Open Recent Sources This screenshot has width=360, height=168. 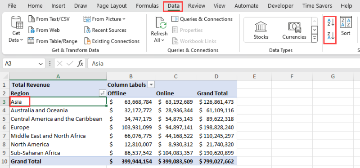pos(105,30)
